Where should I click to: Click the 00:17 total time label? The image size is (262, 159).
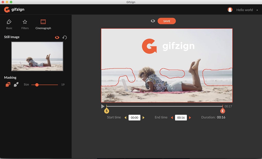[228, 106]
